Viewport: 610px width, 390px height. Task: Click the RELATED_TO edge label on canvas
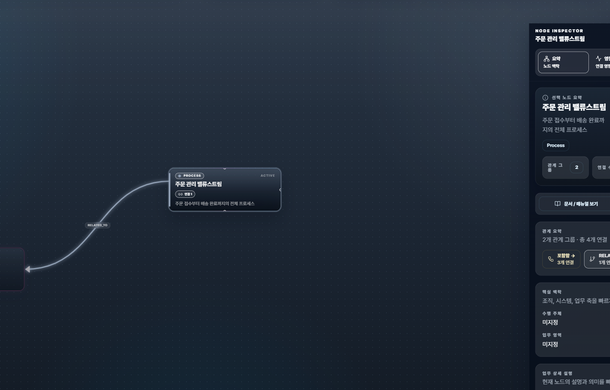pyautogui.click(x=97, y=225)
